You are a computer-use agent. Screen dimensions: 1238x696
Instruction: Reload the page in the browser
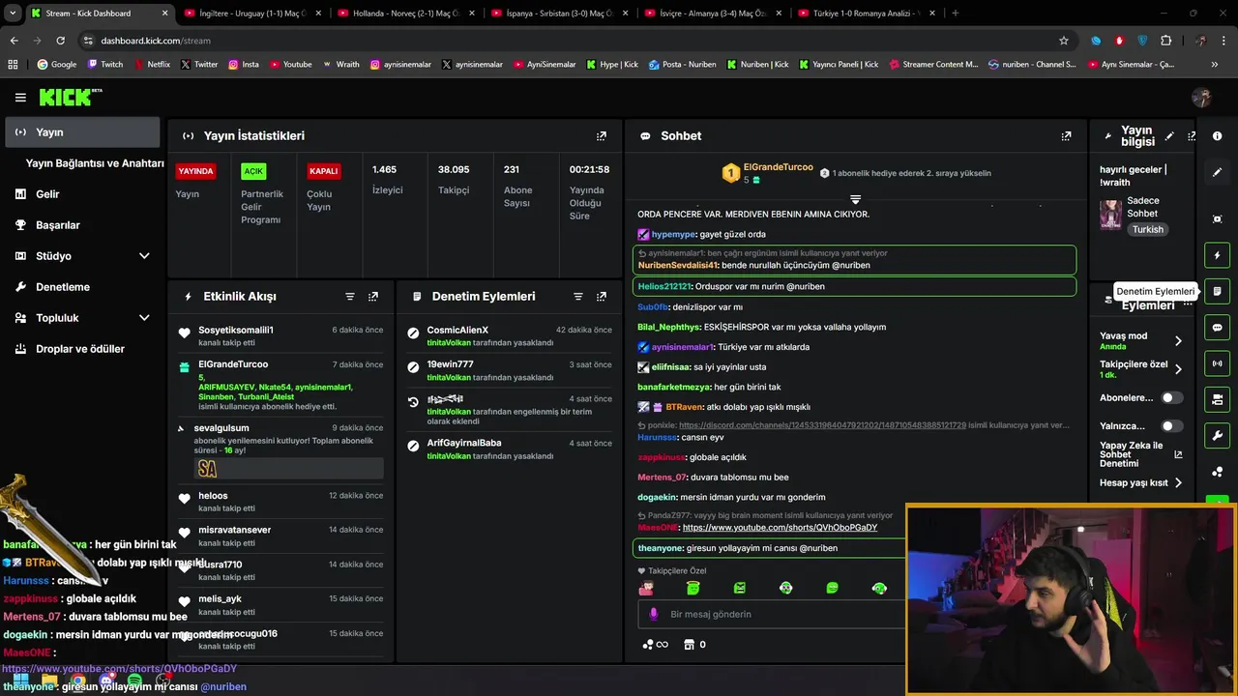point(60,41)
